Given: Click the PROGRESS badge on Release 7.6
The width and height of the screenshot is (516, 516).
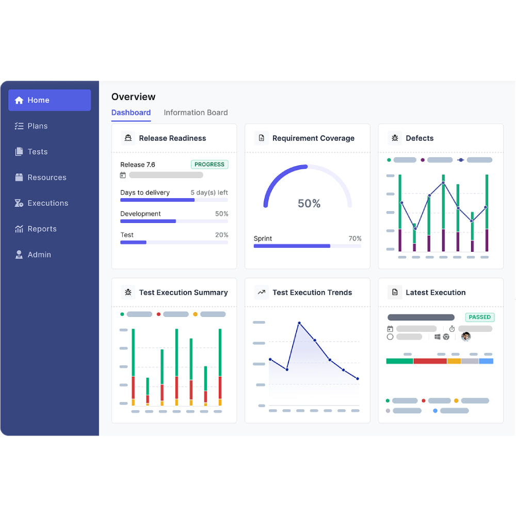Looking at the screenshot, I should (x=209, y=164).
